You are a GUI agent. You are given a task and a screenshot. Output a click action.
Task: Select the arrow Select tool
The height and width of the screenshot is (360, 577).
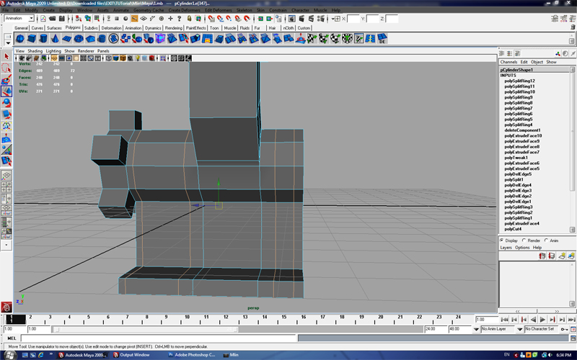(6, 56)
